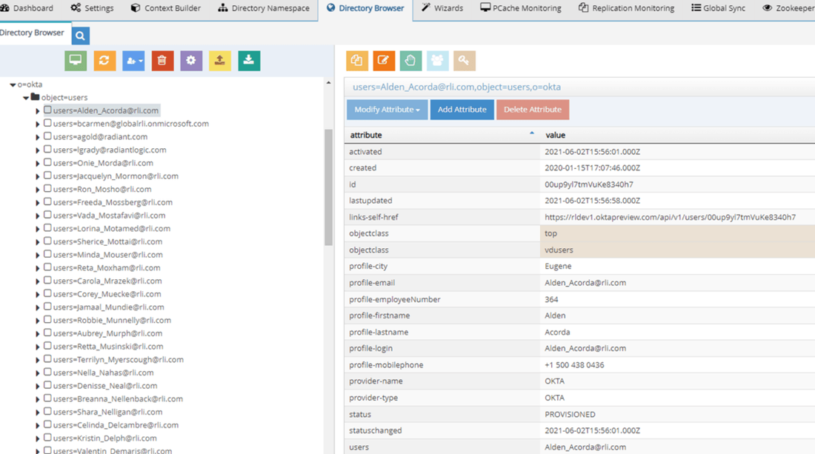
Task: Check the box for users=Freeda_Mossberg@rli.com
Action: coord(47,201)
